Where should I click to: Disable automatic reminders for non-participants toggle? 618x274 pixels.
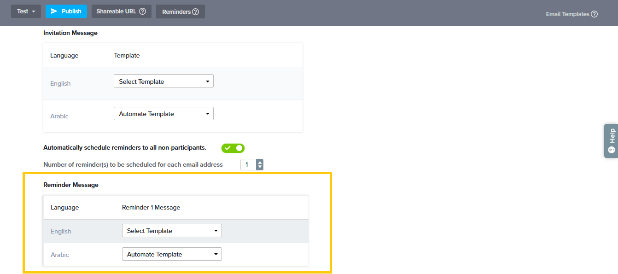(233, 148)
